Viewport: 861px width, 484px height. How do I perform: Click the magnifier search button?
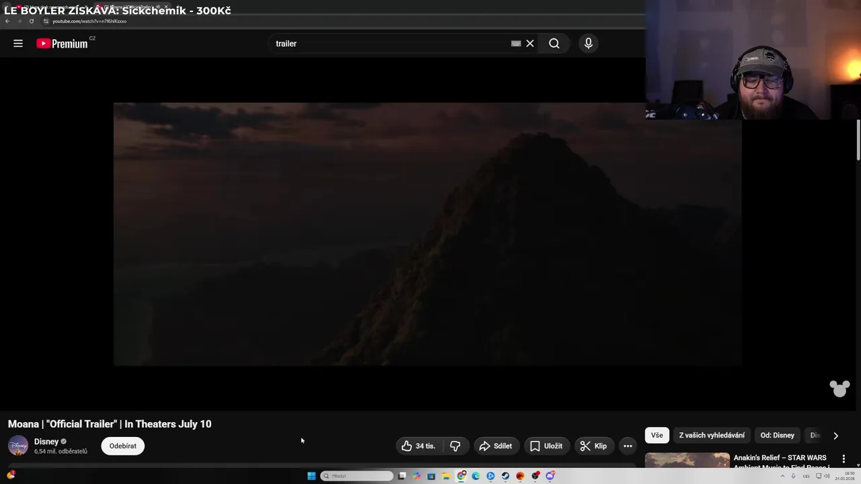(x=554, y=44)
